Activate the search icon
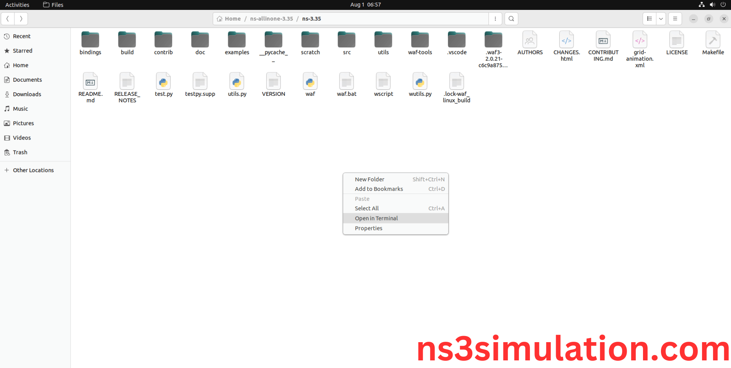Viewport: 731px width, 368px height. click(x=511, y=19)
